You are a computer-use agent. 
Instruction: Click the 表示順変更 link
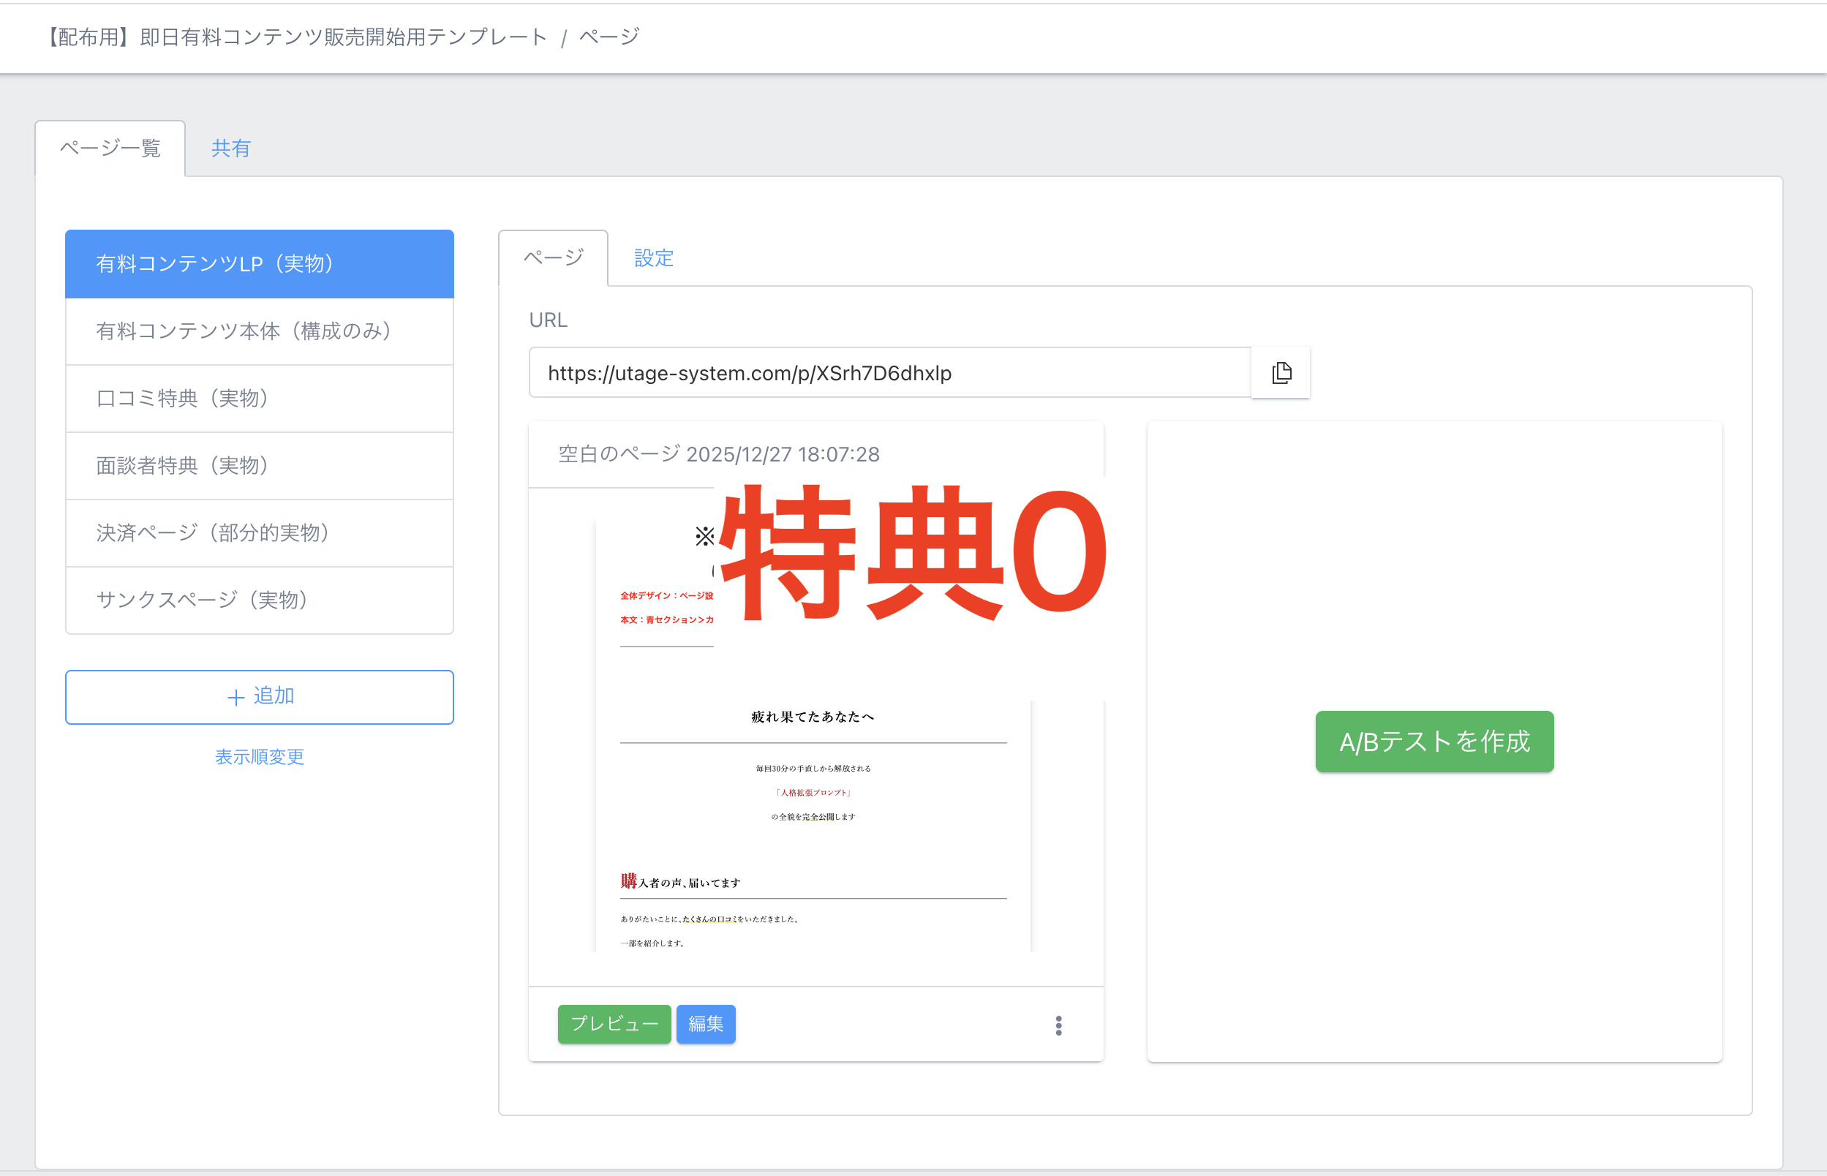click(260, 757)
